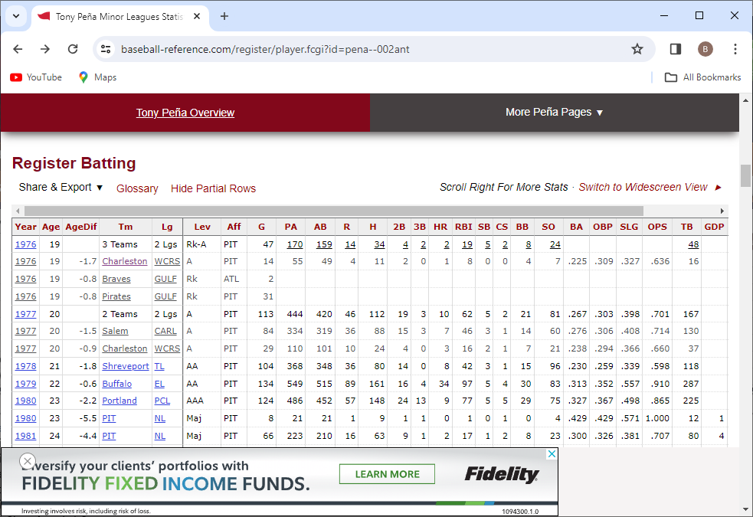The height and width of the screenshot is (517, 753).
Task: Dismiss the ad with circular X button
Action: coord(28,461)
